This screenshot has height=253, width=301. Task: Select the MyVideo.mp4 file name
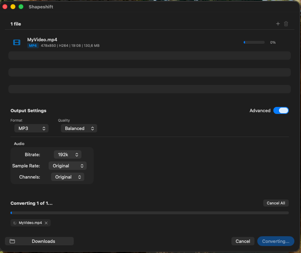point(42,40)
